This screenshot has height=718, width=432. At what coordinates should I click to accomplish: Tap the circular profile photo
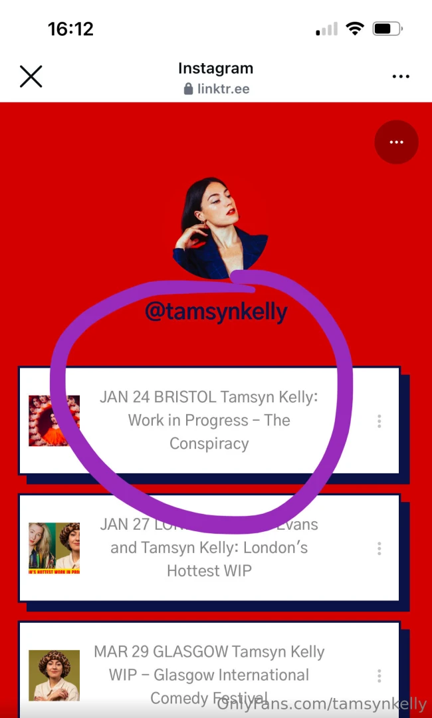pos(220,228)
